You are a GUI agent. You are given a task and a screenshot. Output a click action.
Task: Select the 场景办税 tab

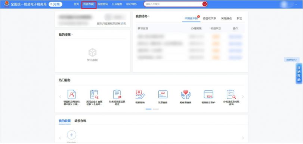pyautogui.click(x=80, y=121)
